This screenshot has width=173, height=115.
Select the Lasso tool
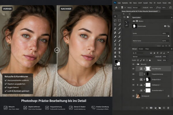[x=115, y=20]
